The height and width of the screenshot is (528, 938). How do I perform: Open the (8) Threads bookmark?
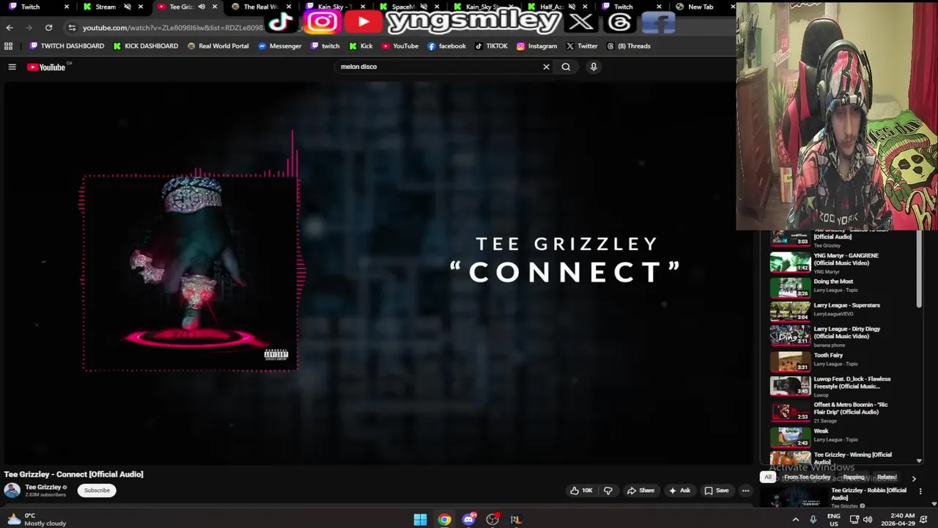point(629,46)
